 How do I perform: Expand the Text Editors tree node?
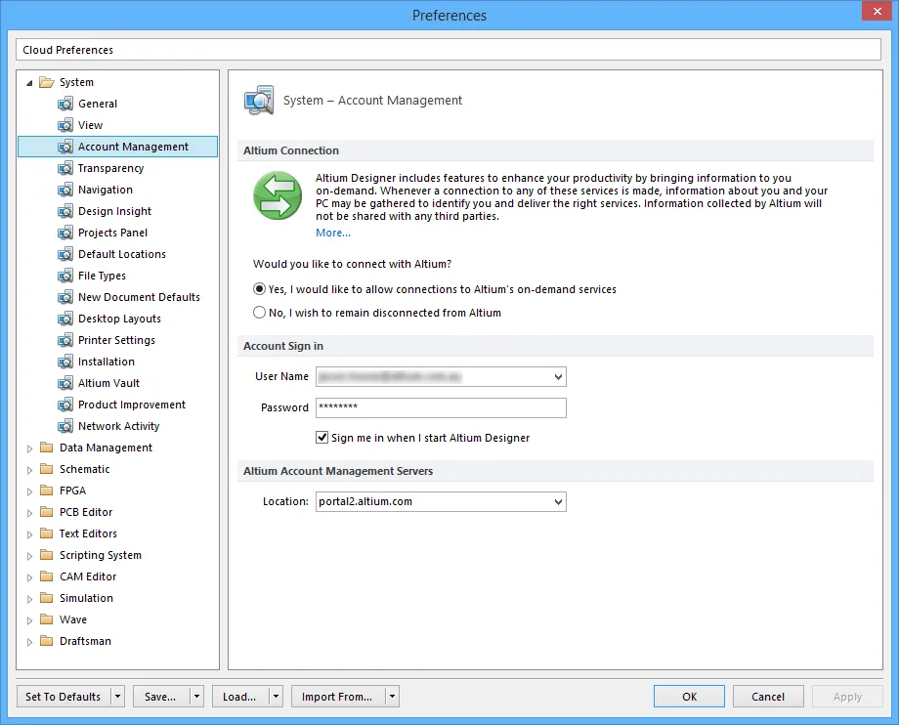coord(30,534)
